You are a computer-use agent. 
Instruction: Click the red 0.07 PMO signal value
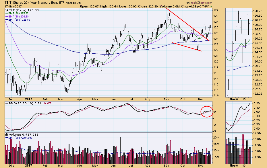pos(47,103)
